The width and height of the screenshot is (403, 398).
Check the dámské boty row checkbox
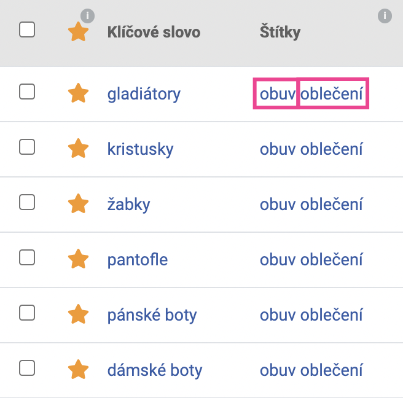(x=27, y=368)
